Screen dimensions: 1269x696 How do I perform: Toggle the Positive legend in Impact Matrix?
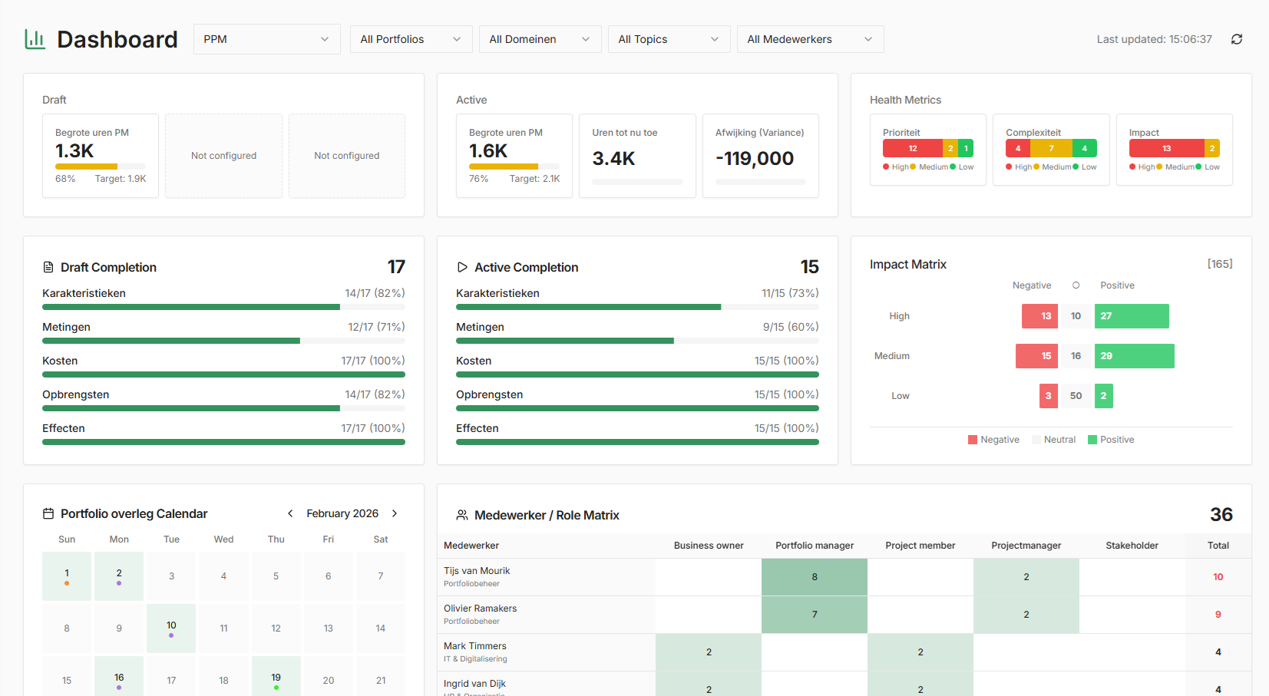tap(1111, 439)
